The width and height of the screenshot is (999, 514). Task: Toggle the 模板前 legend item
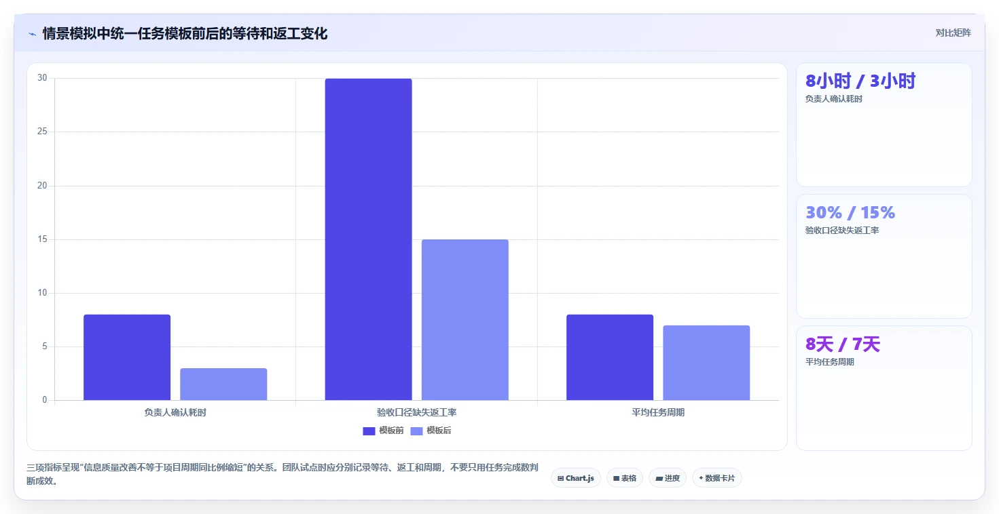(x=384, y=431)
